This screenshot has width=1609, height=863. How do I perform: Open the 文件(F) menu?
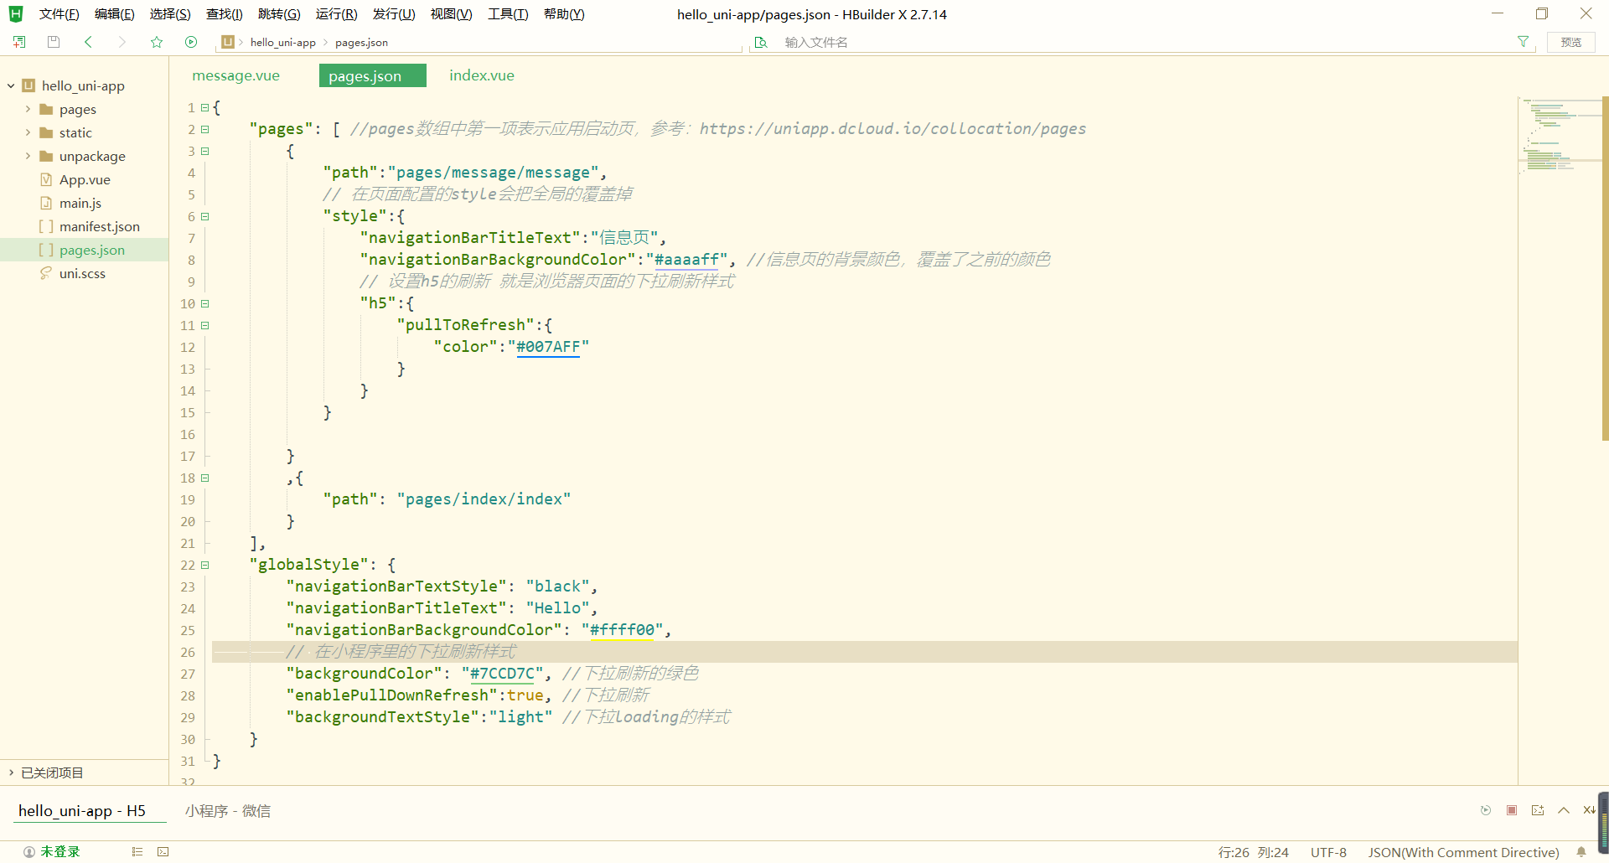(59, 14)
